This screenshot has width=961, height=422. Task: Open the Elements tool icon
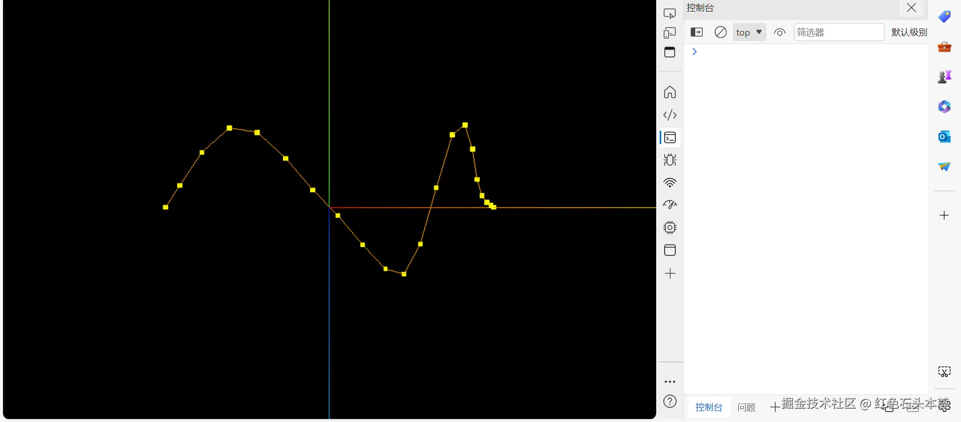[x=670, y=115]
